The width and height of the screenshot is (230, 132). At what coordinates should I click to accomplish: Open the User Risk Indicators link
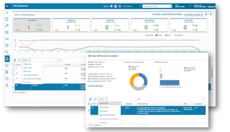95,86
